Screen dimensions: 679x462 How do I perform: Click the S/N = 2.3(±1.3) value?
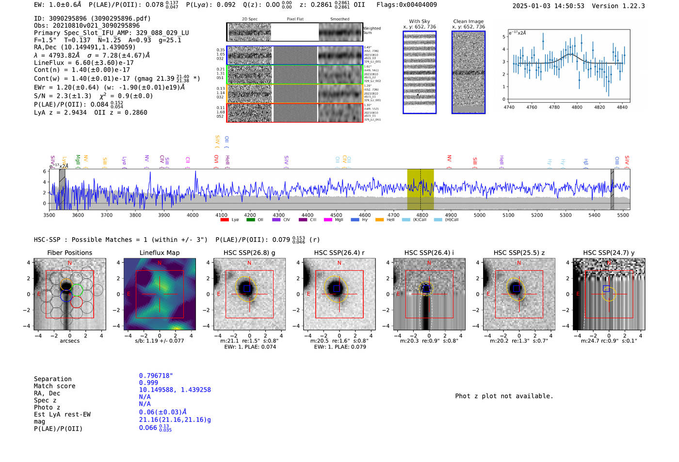pyautogui.click(x=63, y=96)
